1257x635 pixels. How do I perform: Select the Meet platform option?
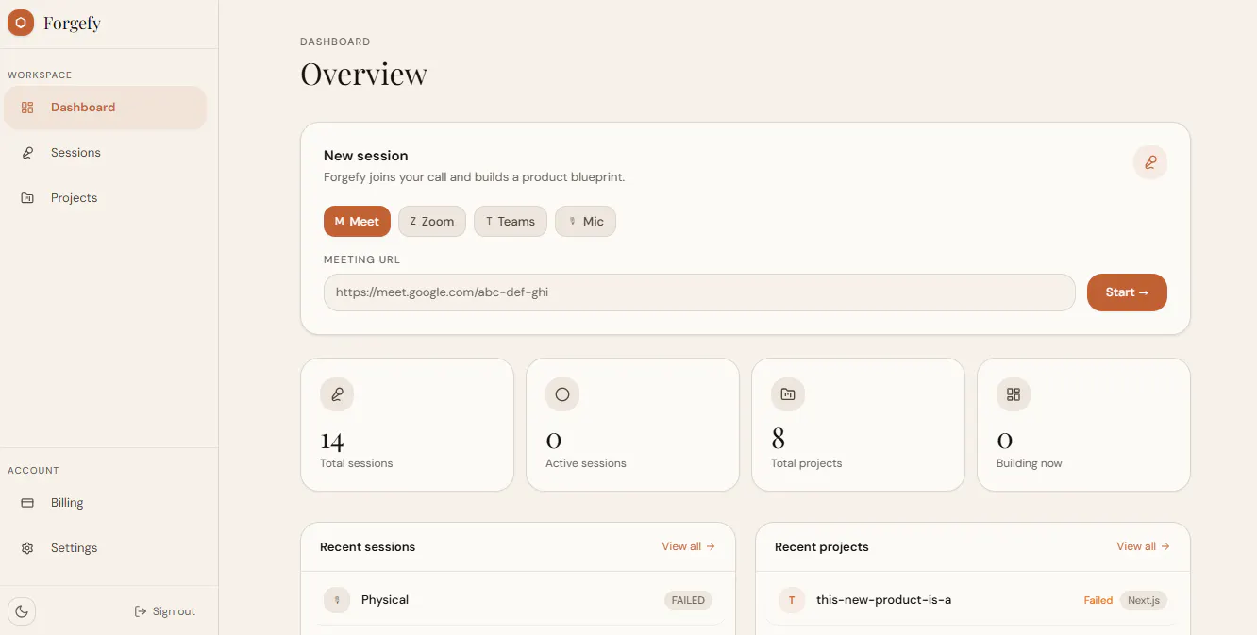click(357, 222)
